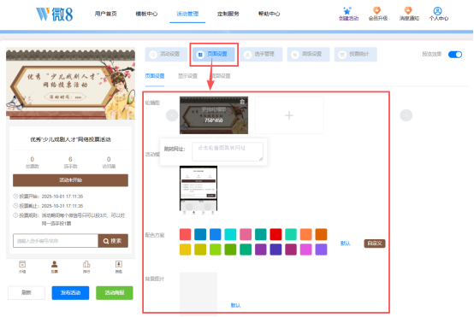Image resolution: width=474 pixels, height=317 pixels.
Task: Select 活动管理 in the top navigation
Action: (187, 14)
